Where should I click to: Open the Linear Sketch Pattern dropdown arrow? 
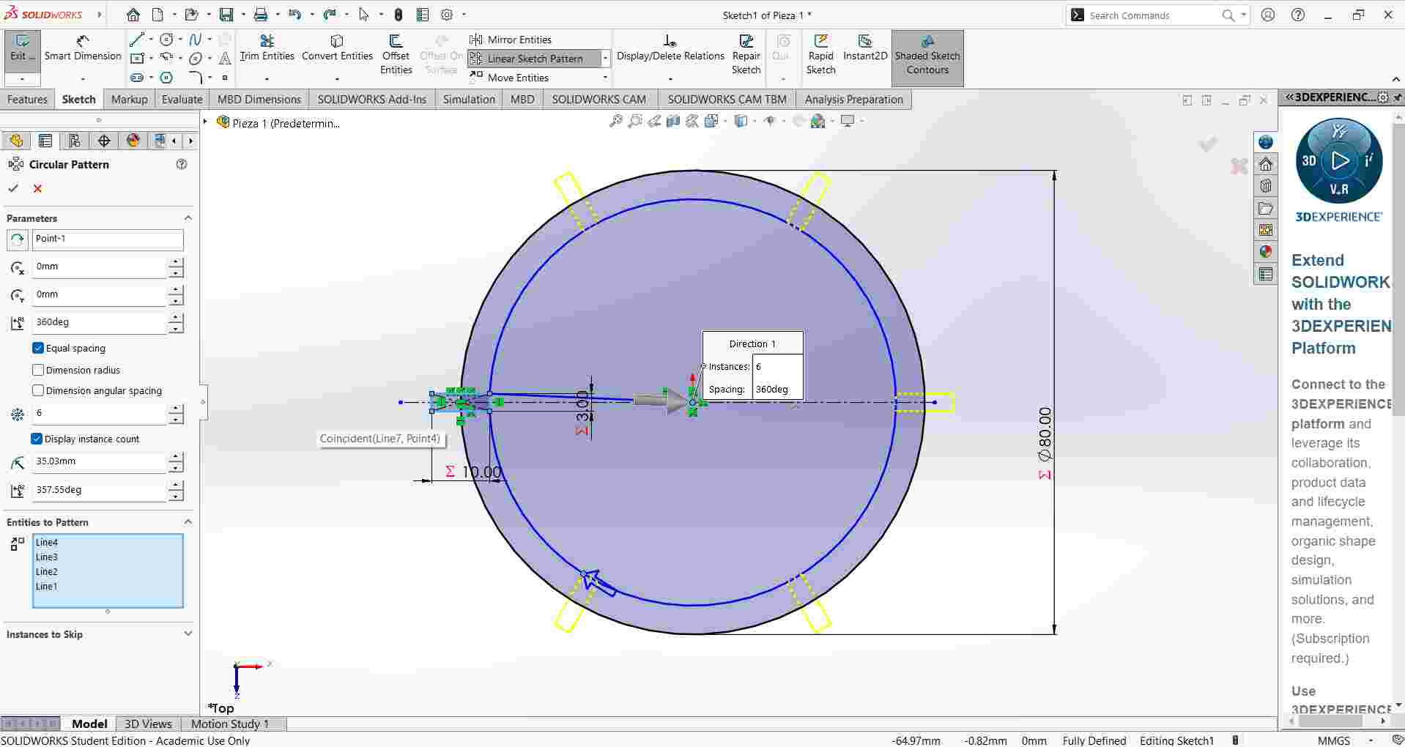click(605, 59)
